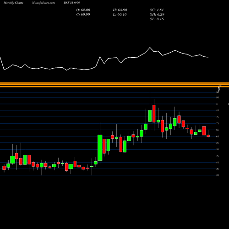The width and height of the screenshot is (229, 229).
Task: Select the "OL: 3.16" value
Action: [157, 19]
